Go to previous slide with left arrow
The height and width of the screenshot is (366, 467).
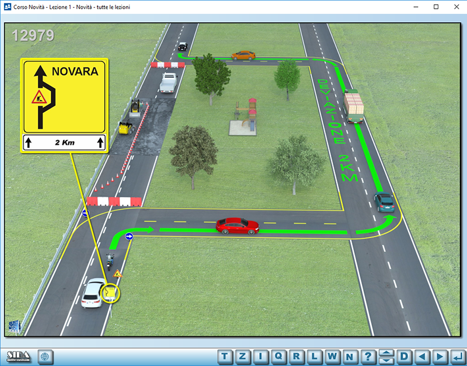coord(423,356)
